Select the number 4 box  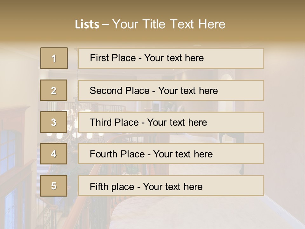click(54, 154)
